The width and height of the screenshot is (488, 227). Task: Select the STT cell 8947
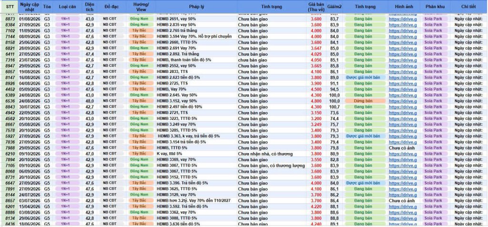coord(10,66)
